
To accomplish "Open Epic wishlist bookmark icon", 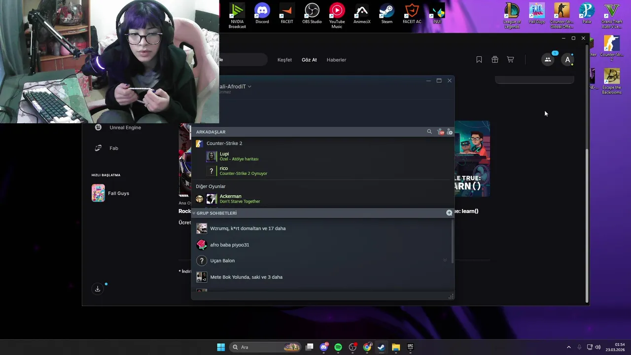I will coord(479,60).
